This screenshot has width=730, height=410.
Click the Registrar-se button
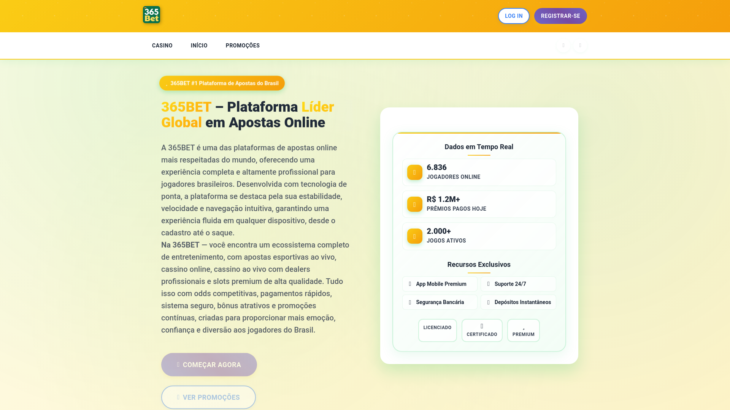click(x=560, y=16)
